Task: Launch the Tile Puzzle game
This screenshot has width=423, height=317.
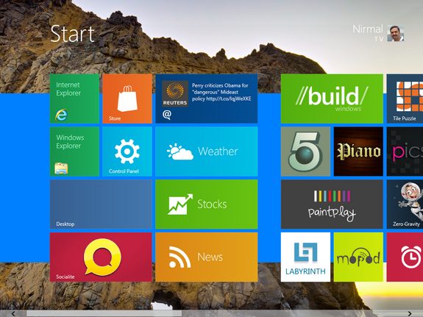Action: coord(405,99)
